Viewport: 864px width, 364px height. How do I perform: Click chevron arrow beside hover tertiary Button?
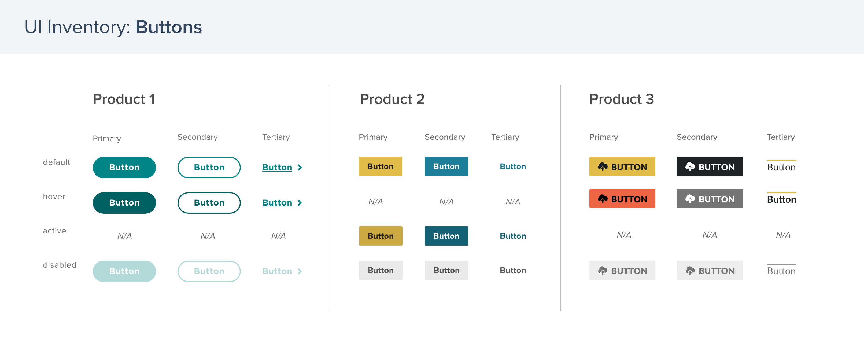300,203
